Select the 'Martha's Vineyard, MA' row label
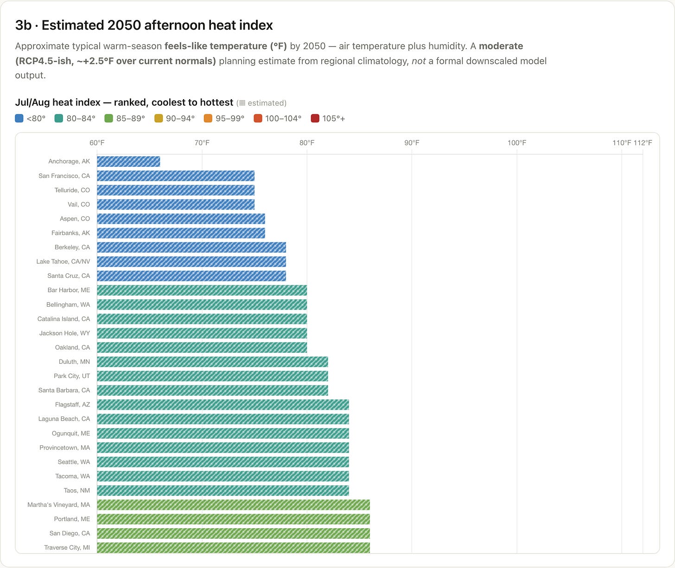The width and height of the screenshot is (675, 568). pyautogui.click(x=59, y=505)
